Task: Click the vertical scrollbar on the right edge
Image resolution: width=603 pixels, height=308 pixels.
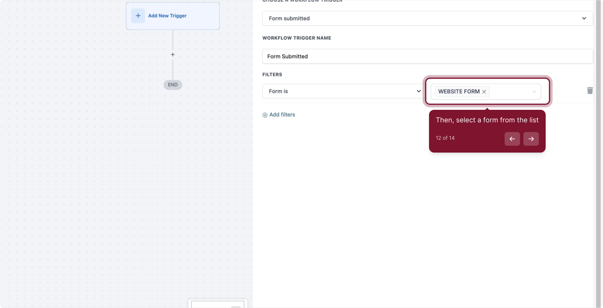Action: 598,154
